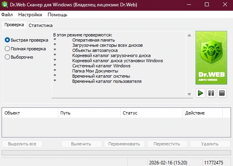The width and height of the screenshot is (233, 166).
Task: Click the Объекты автозапуска line
Action: 95,50
